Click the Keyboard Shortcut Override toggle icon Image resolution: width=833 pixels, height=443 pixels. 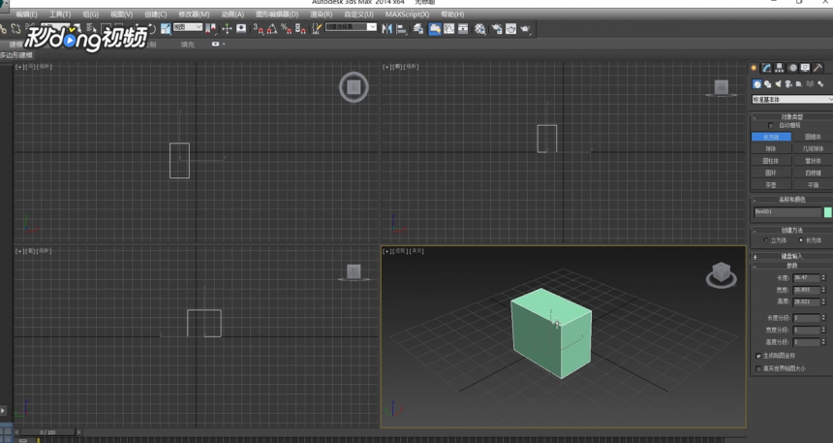[x=241, y=29]
